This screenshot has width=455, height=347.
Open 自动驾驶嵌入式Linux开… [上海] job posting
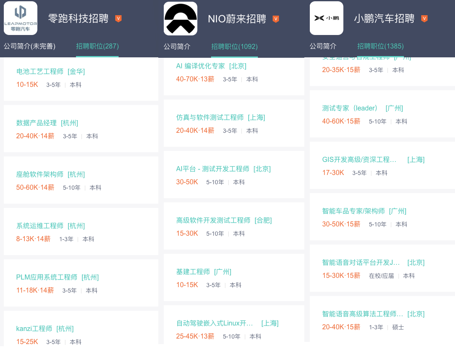(227, 323)
